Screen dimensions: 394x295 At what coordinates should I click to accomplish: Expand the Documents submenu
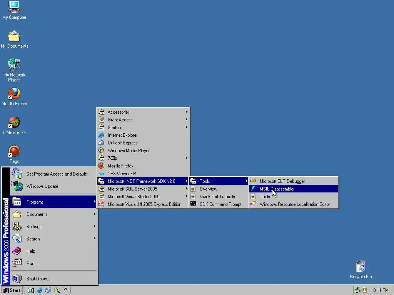click(x=53, y=214)
